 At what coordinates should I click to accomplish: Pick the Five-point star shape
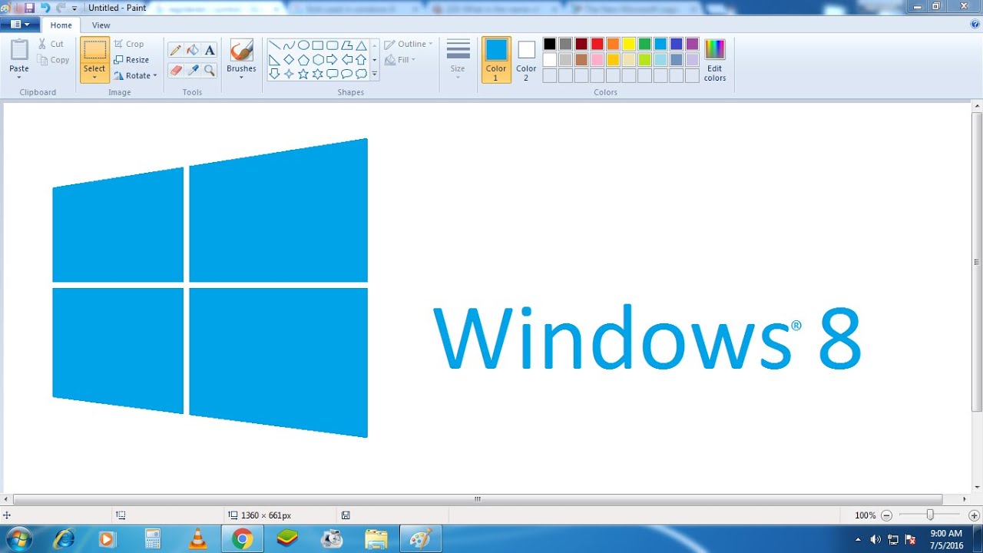[x=303, y=75]
